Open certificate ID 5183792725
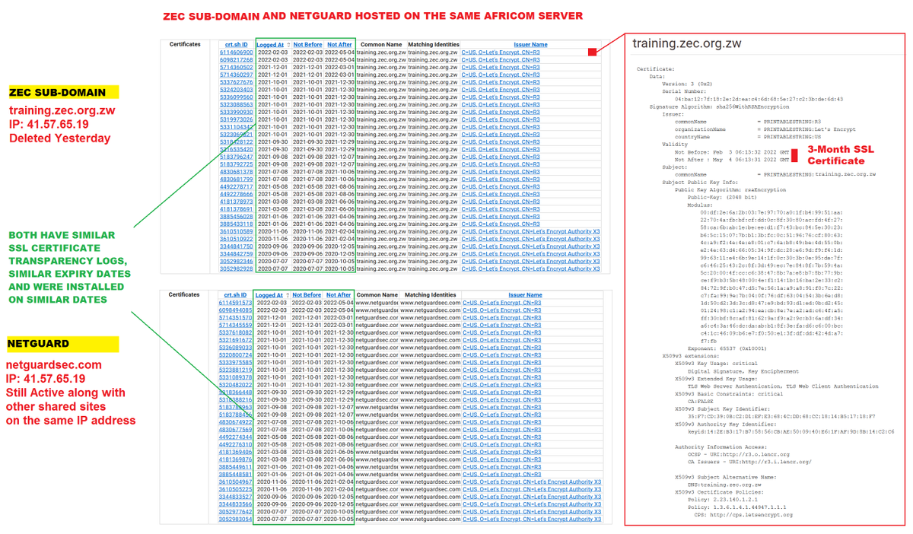This screenshot has height=534, width=913. coord(236,164)
